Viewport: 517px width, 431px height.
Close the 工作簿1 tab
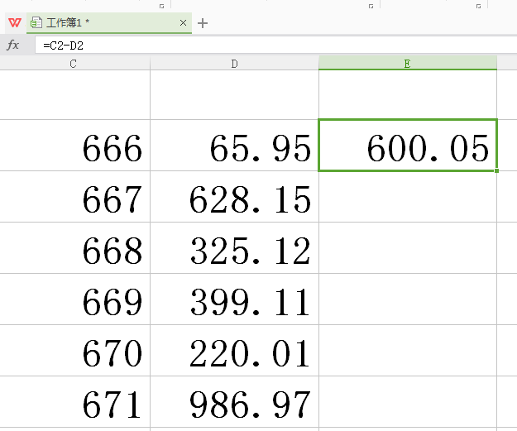tap(183, 23)
